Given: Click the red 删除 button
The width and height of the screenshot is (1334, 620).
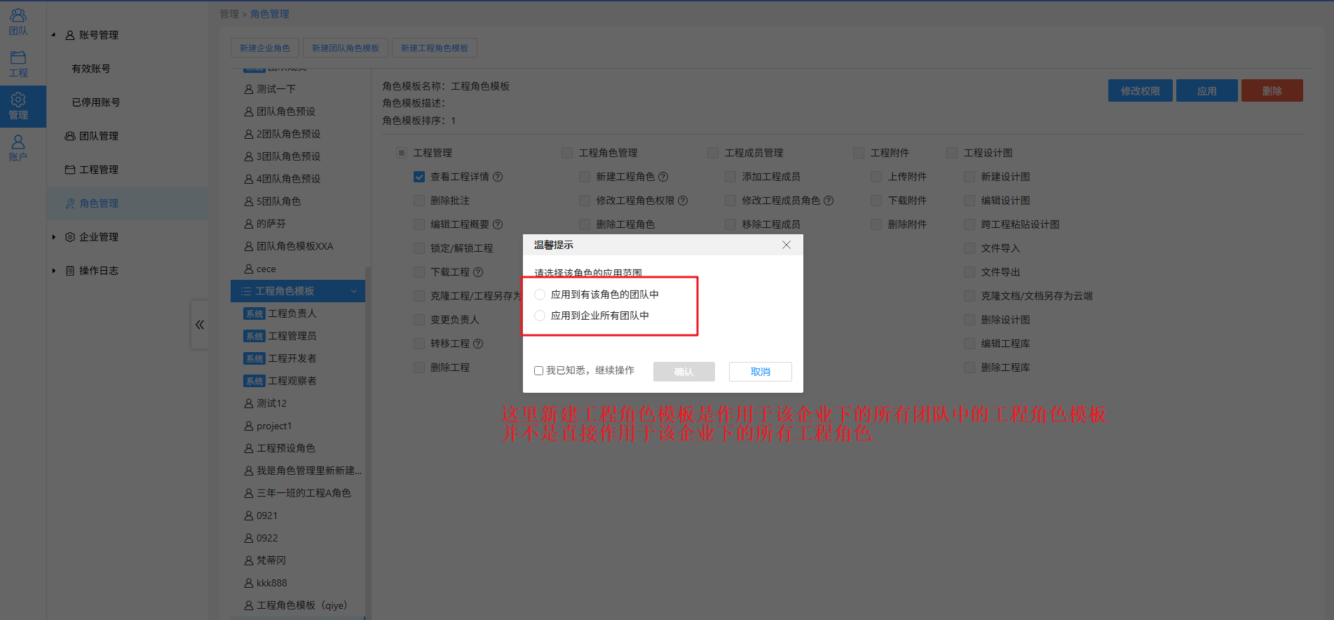Looking at the screenshot, I should coord(1272,90).
